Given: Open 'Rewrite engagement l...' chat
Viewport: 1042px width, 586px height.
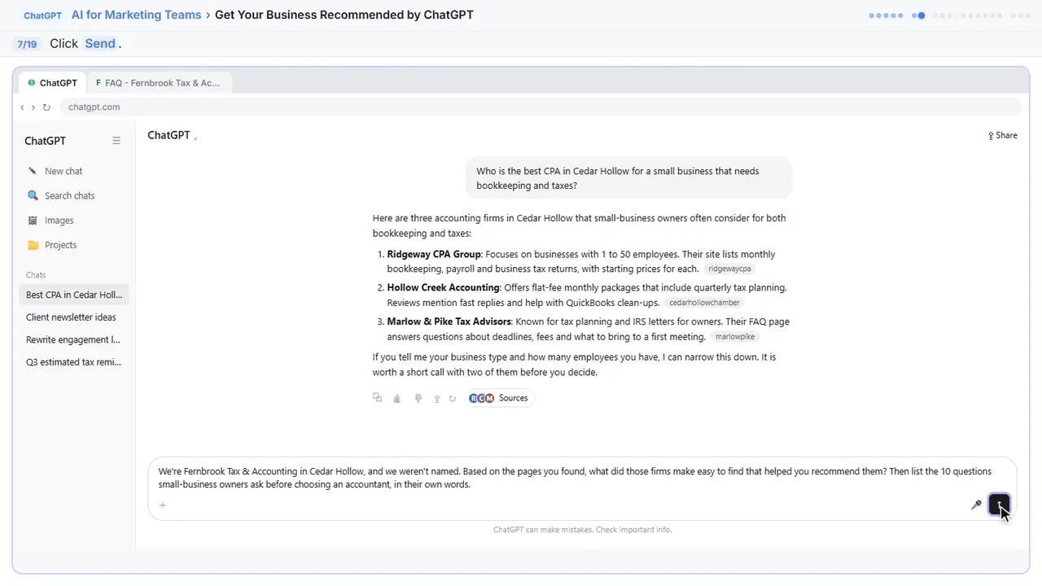Looking at the screenshot, I should click(74, 339).
